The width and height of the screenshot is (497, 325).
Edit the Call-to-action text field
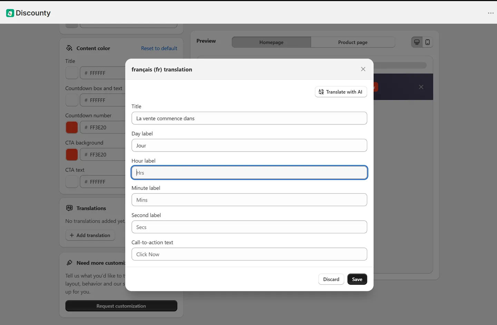[x=249, y=254]
